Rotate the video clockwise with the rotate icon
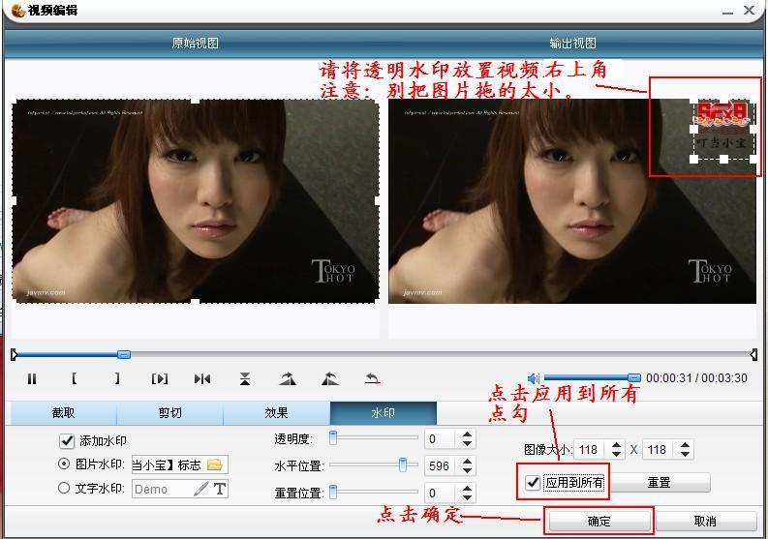 [x=288, y=378]
